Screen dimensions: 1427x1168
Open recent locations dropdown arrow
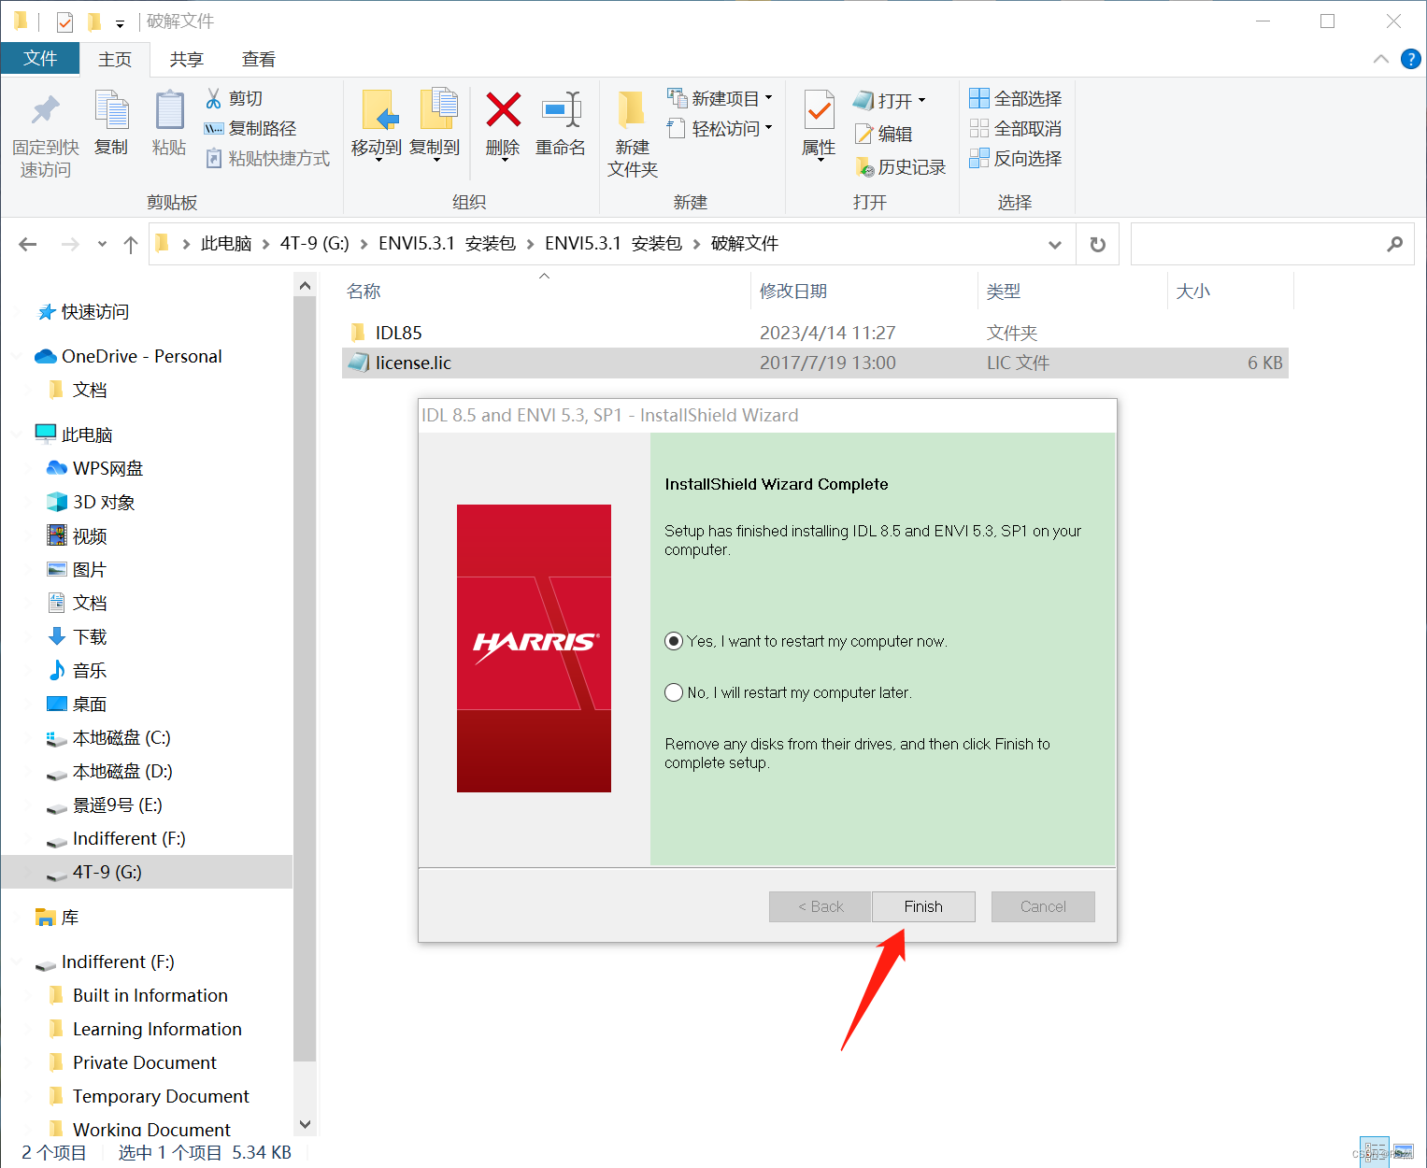pyautogui.click(x=102, y=244)
